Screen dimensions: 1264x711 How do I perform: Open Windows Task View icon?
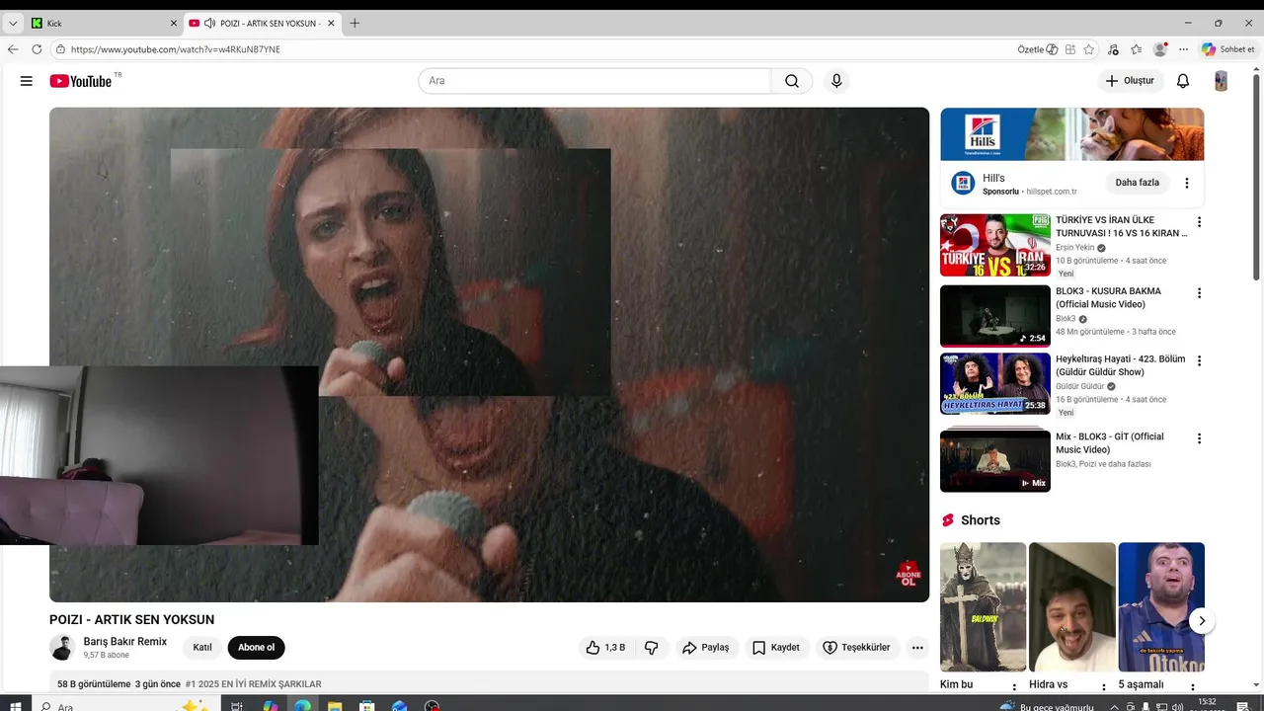coord(237,706)
